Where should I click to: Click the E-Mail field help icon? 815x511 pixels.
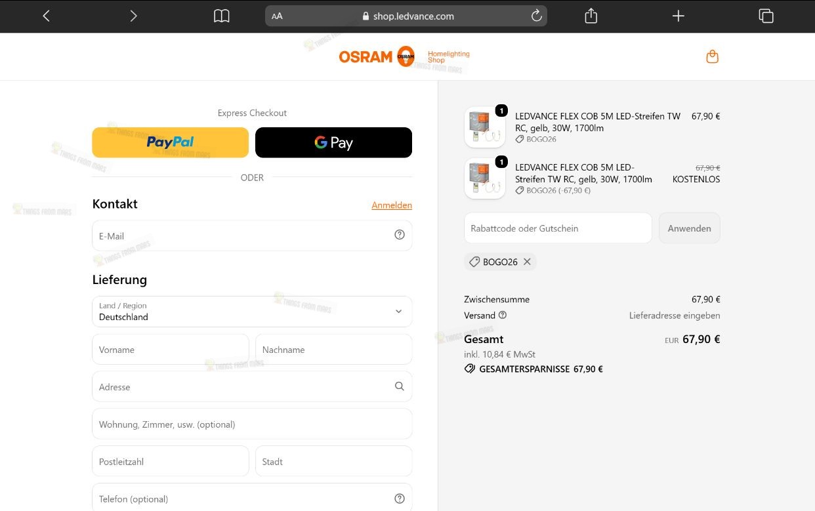[x=400, y=235]
